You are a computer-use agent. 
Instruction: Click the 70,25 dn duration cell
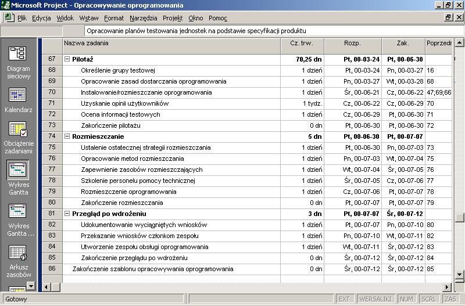[x=302, y=59]
